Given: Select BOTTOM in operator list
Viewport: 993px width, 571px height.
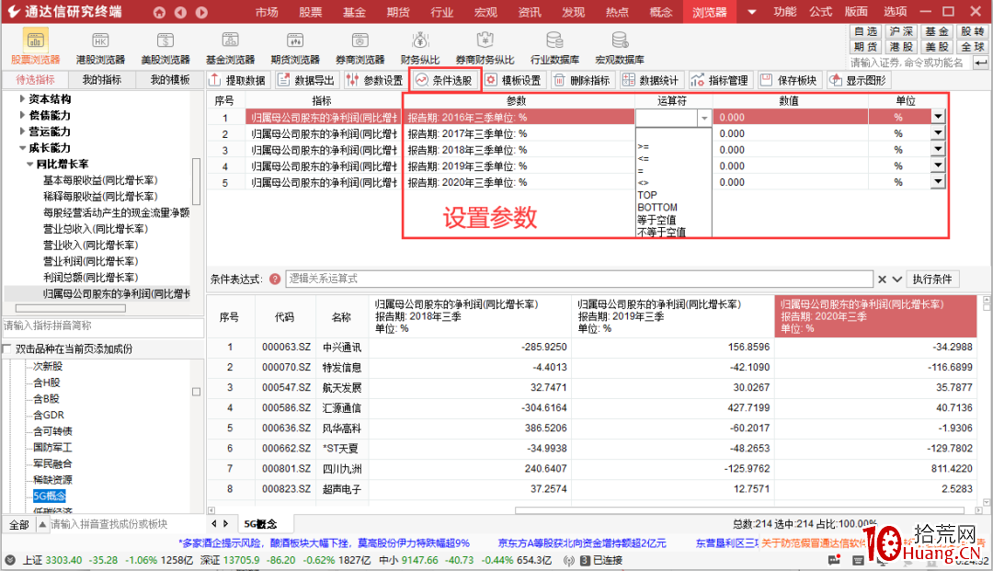Looking at the screenshot, I should click(x=657, y=208).
